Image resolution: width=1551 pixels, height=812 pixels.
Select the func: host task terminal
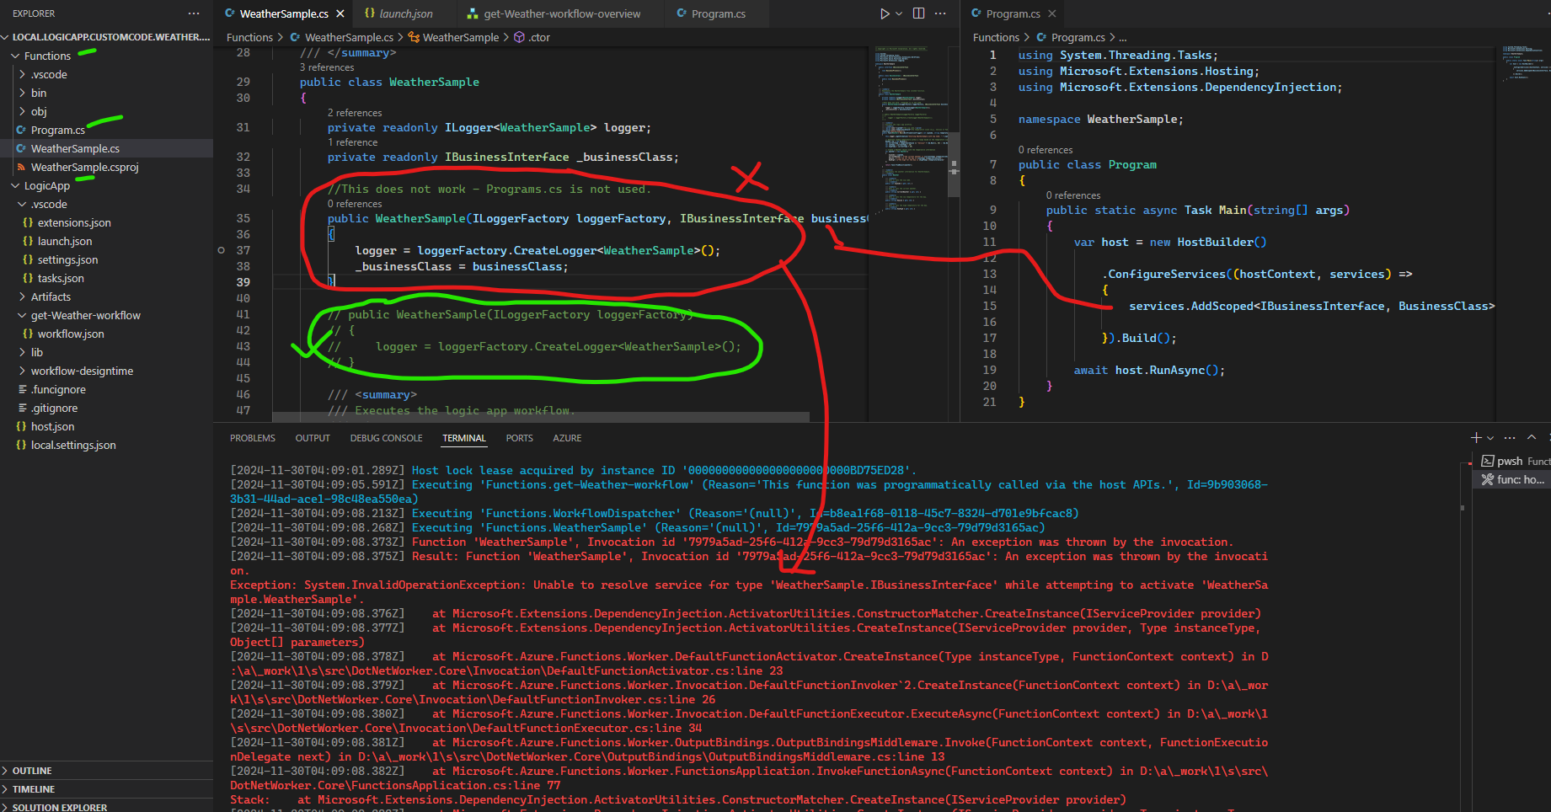click(x=1511, y=479)
